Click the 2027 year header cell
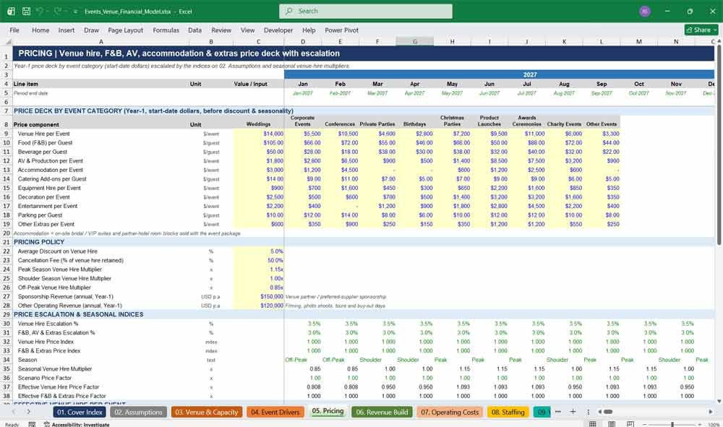Image resolution: width=723 pixels, height=427 pixels. [x=500, y=74]
